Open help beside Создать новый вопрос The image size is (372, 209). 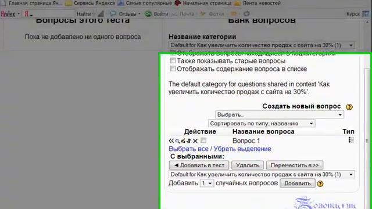pos(349,107)
